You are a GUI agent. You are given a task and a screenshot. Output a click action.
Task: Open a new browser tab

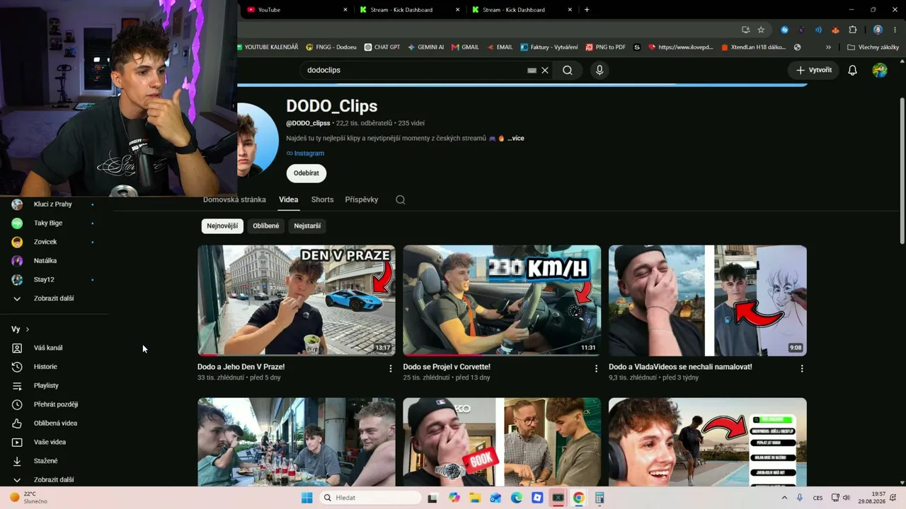587,10
